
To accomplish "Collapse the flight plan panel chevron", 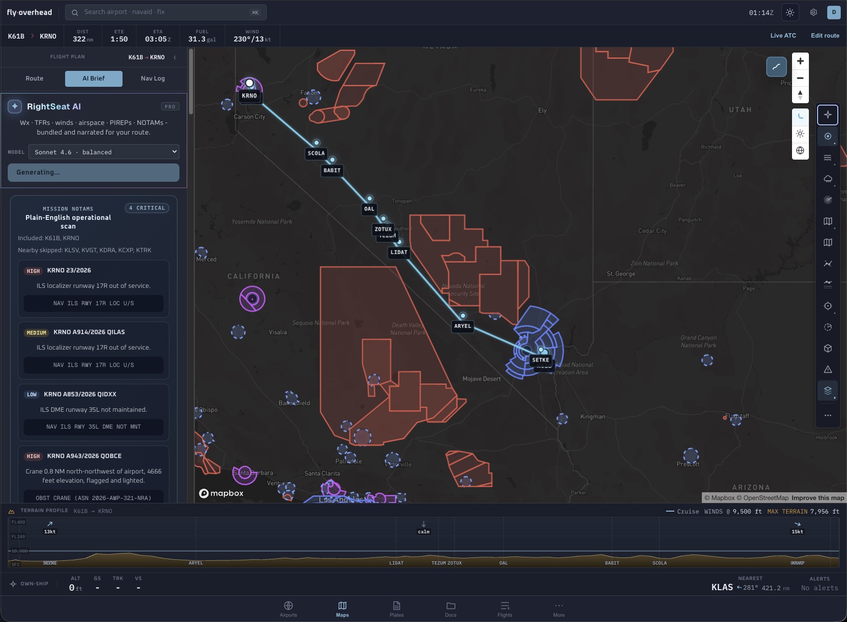I will (175, 57).
